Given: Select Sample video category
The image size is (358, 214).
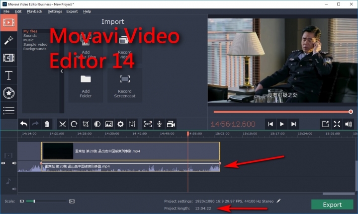Looking at the screenshot, I should pyautogui.click(x=35, y=45).
